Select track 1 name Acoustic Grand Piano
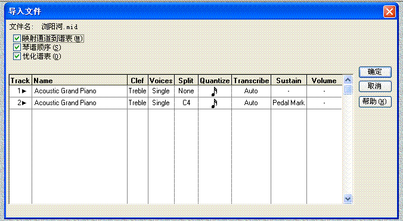 [x=66, y=91]
